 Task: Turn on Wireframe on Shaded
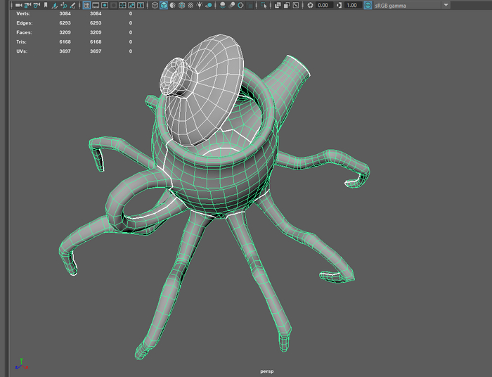[181, 5]
